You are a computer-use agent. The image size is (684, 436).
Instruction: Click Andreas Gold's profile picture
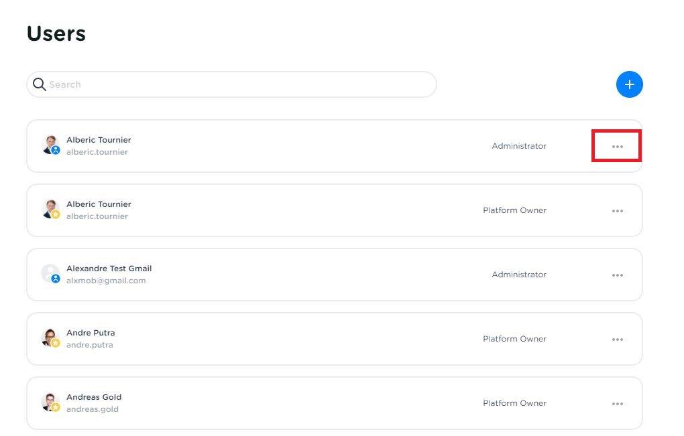click(x=50, y=403)
